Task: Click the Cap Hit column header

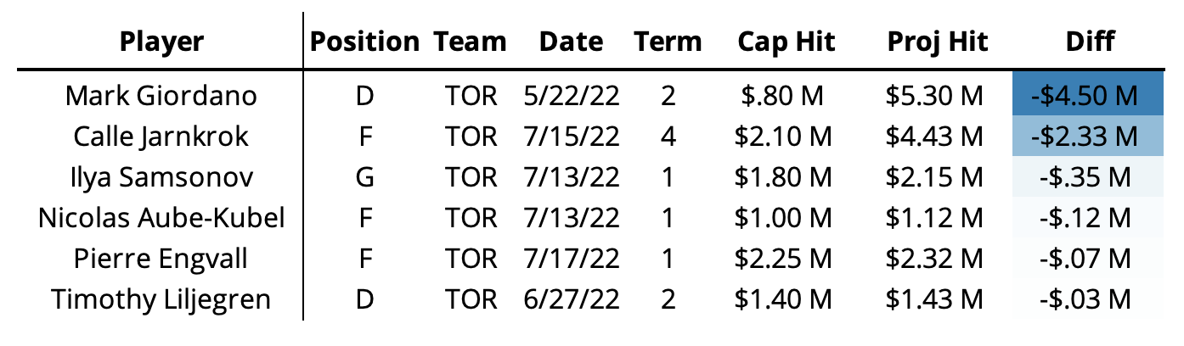Action: pos(787,42)
